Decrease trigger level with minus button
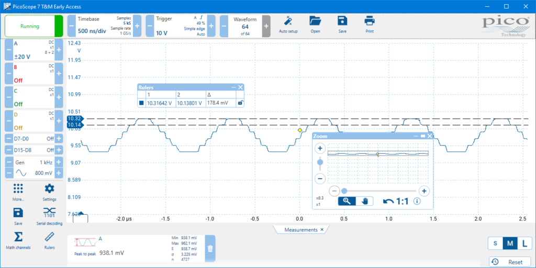This screenshot has width=536, height=268. coord(150,26)
